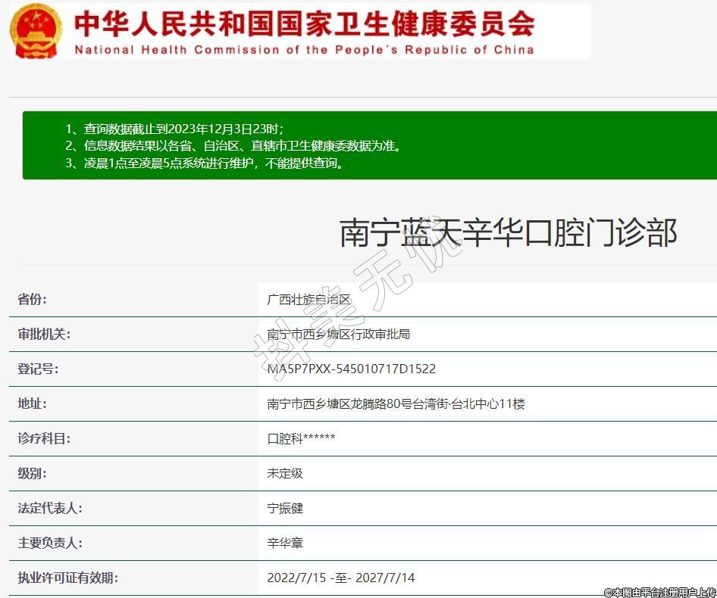The height and width of the screenshot is (598, 717).
Task: Select the address value containing 龙腾路80号
Action: tap(396, 403)
